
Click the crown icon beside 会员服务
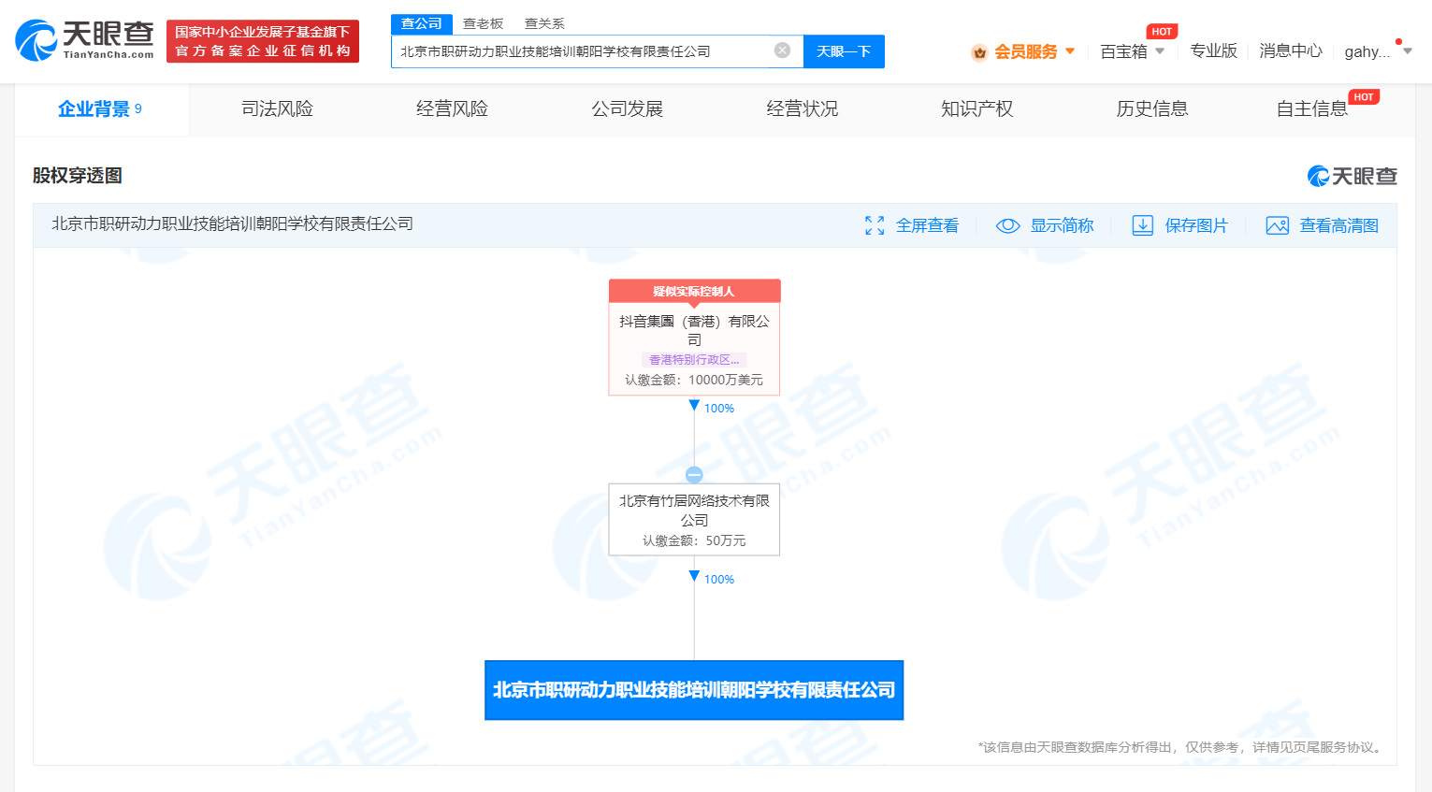[x=979, y=52]
